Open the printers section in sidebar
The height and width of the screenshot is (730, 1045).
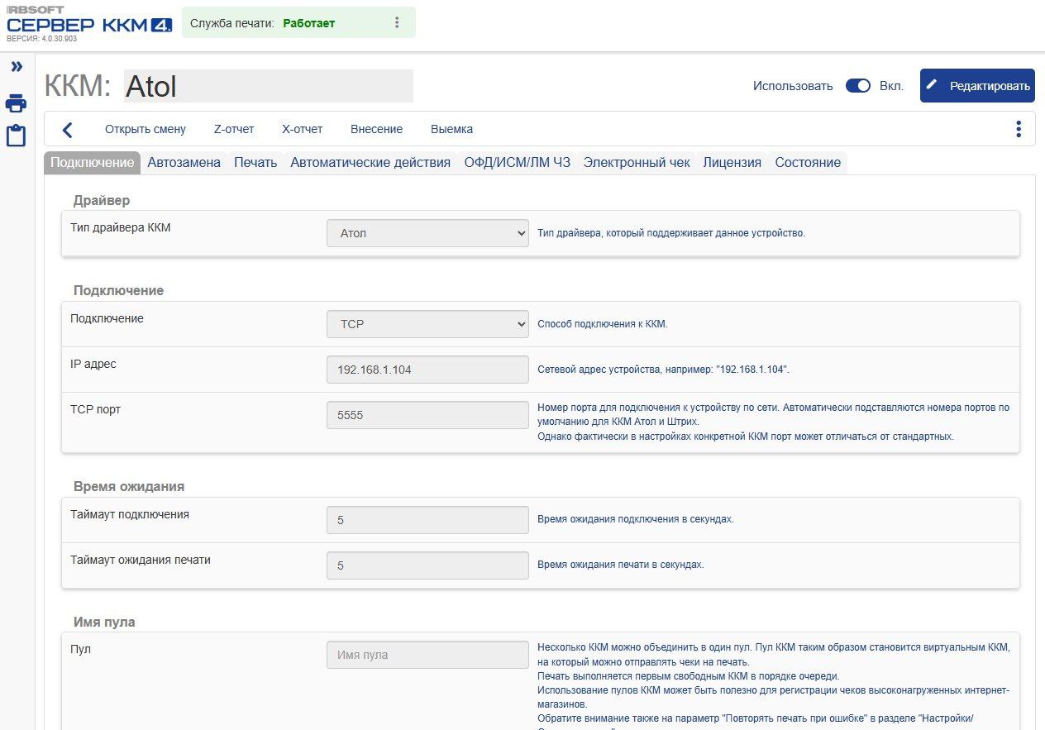[17, 103]
